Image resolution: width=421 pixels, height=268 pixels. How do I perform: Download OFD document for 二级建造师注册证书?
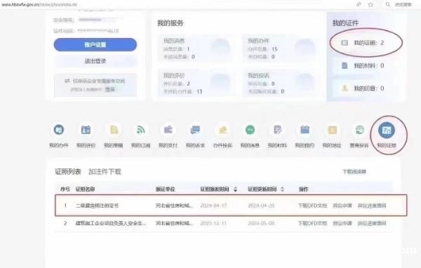(x=312, y=206)
